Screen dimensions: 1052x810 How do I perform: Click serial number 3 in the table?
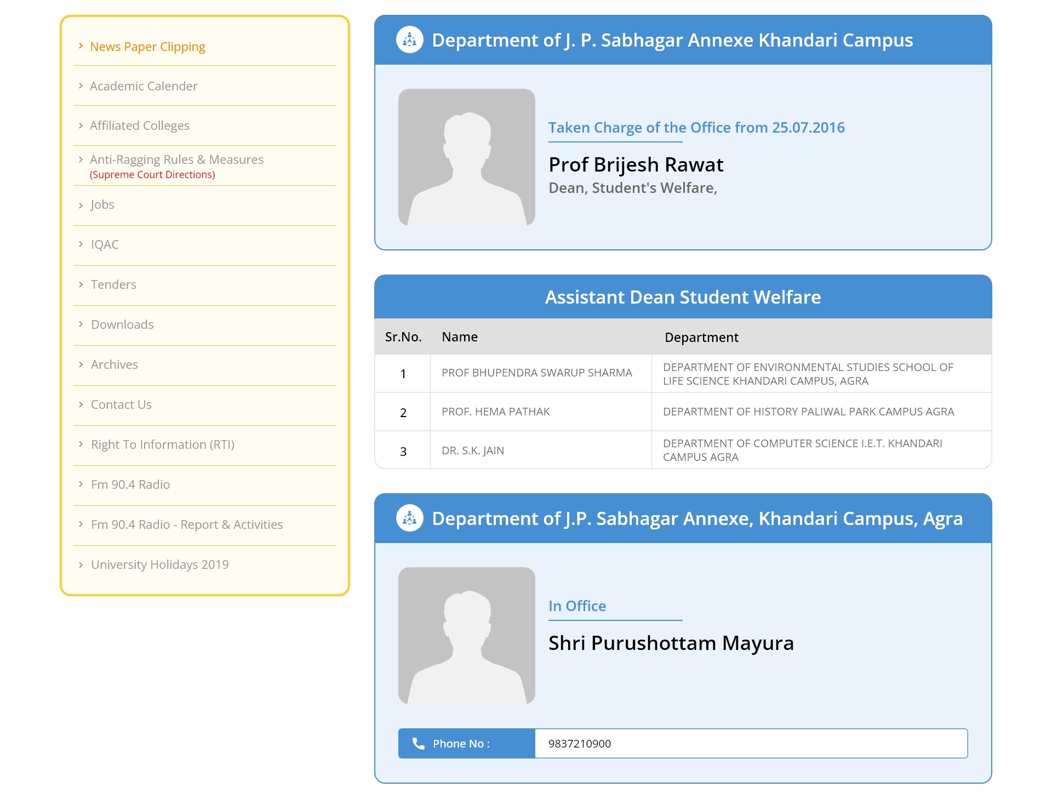coord(403,452)
